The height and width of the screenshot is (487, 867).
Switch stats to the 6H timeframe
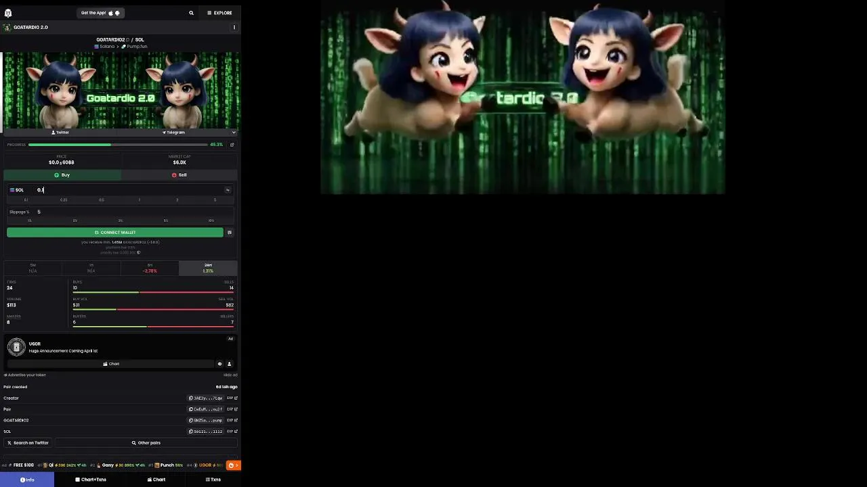[150, 268]
